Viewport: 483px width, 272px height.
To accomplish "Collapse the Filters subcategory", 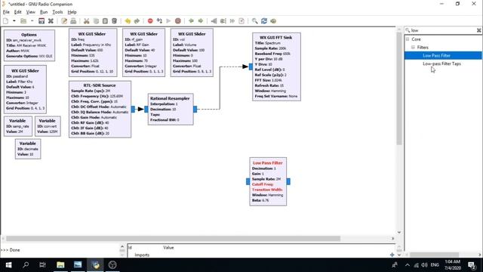I will click(x=413, y=47).
